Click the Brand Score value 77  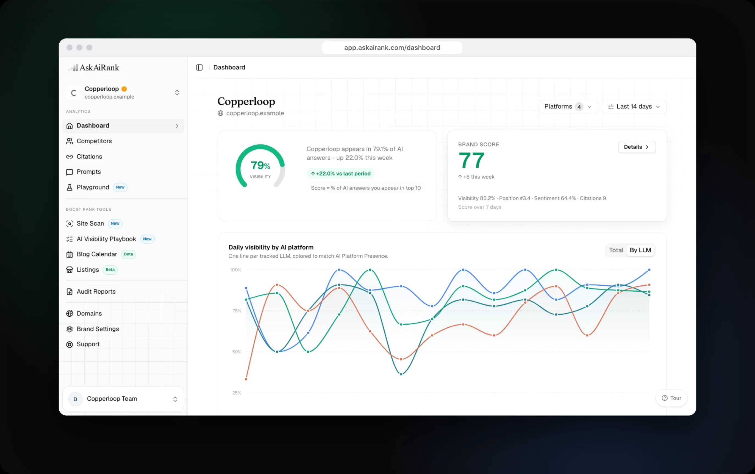[471, 160]
